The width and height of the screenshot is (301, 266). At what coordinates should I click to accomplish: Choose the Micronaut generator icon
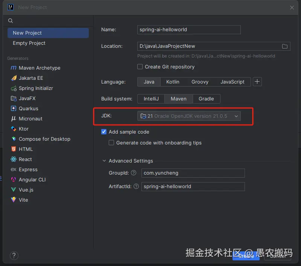(x=14, y=119)
